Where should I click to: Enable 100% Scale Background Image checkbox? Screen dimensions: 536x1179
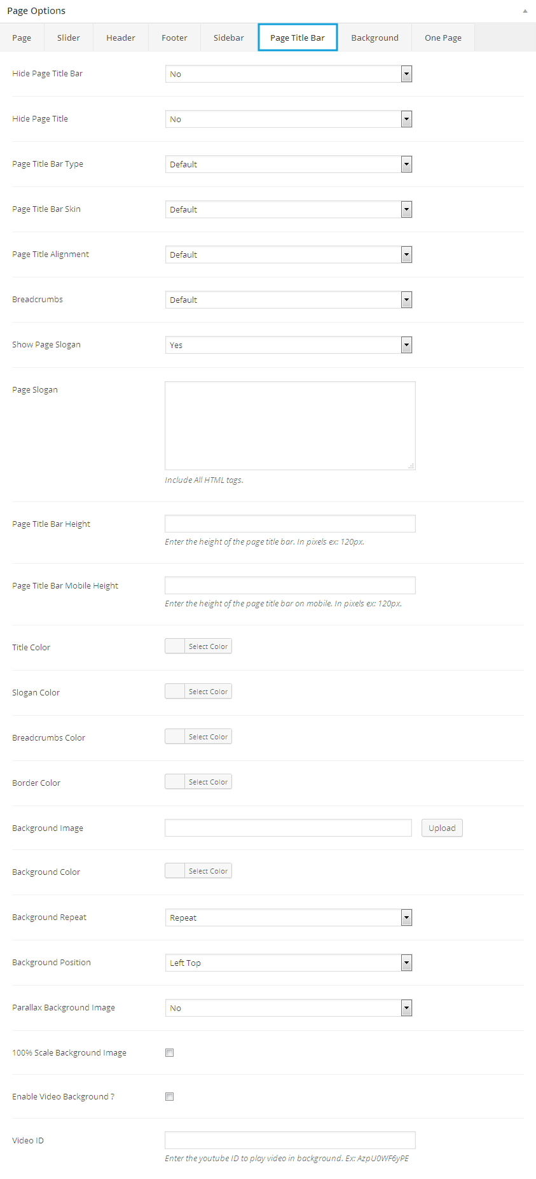170,1052
